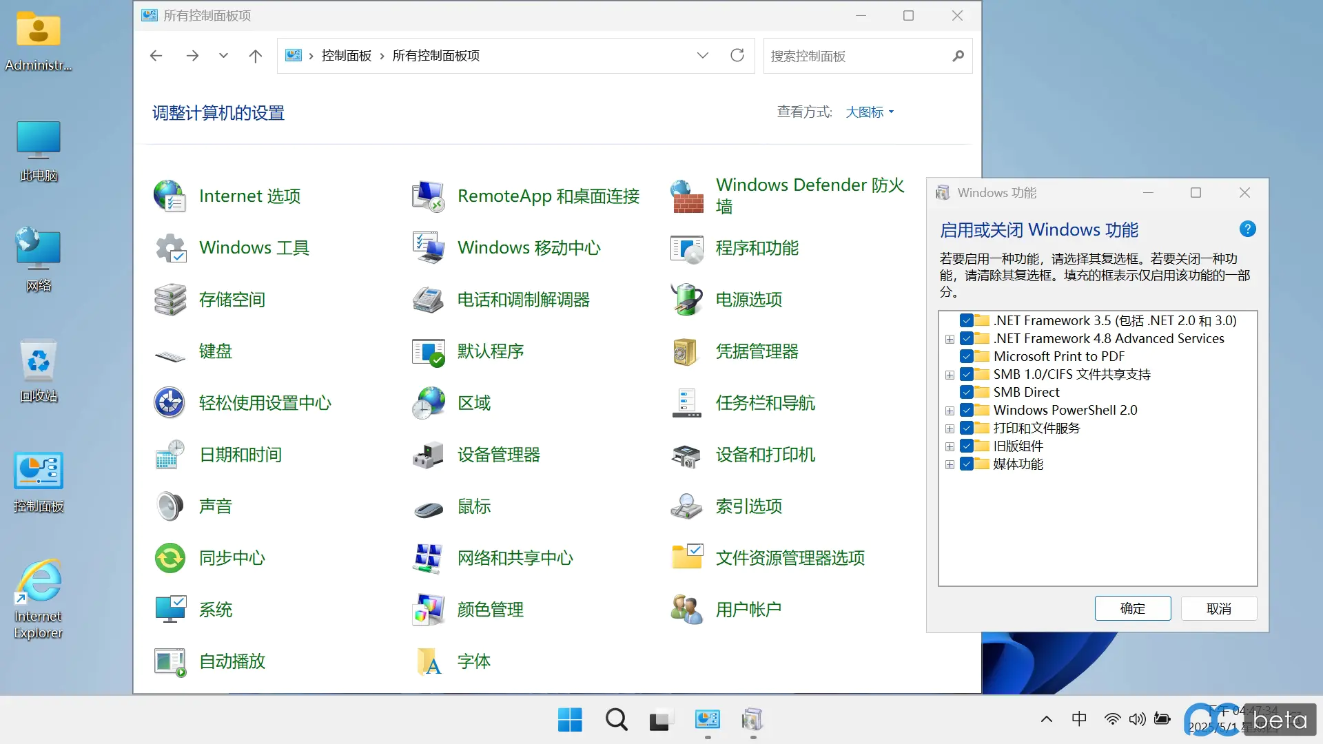Expand 媒体功能 node
Screen dimensions: 1323x744
point(950,464)
